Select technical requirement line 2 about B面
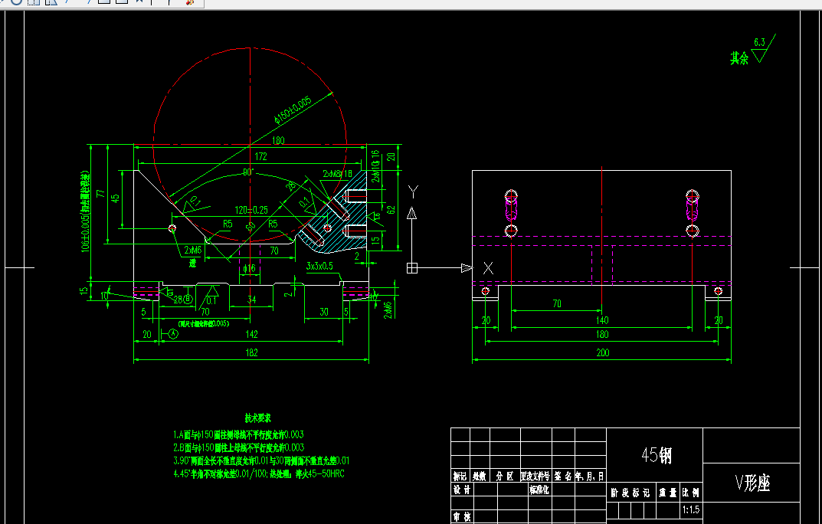Image resolution: width=822 pixels, height=524 pixels. click(238, 447)
